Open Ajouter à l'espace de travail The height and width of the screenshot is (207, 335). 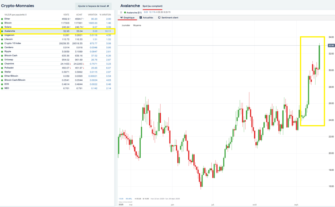click(x=93, y=6)
